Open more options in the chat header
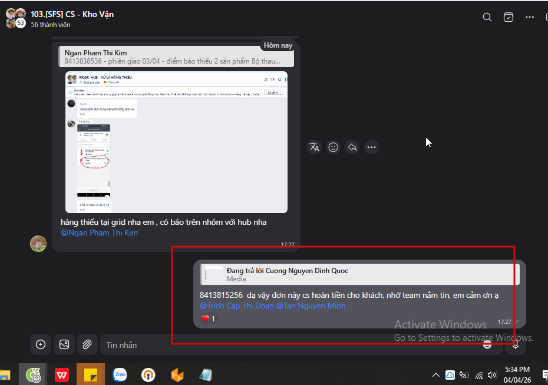Image resolution: width=548 pixels, height=385 pixels. [x=530, y=17]
